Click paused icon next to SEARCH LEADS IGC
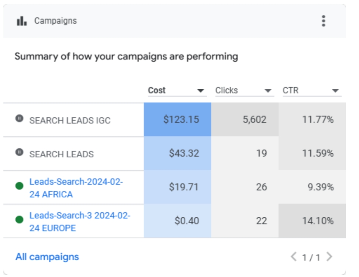This screenshot has height=277, width=359. point(19,118)
